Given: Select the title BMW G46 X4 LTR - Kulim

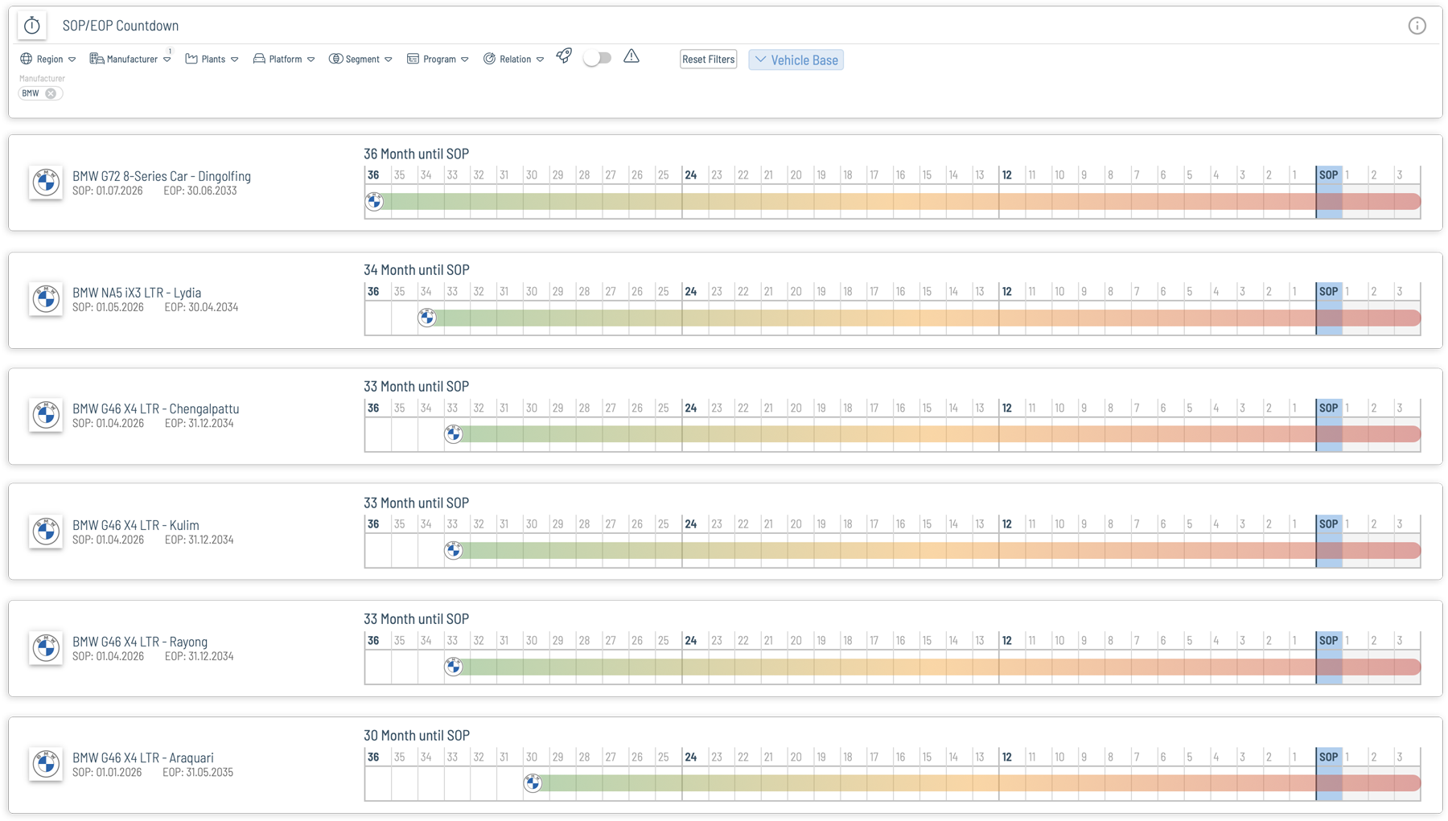Looking at the screenshot, I should 136,525.
